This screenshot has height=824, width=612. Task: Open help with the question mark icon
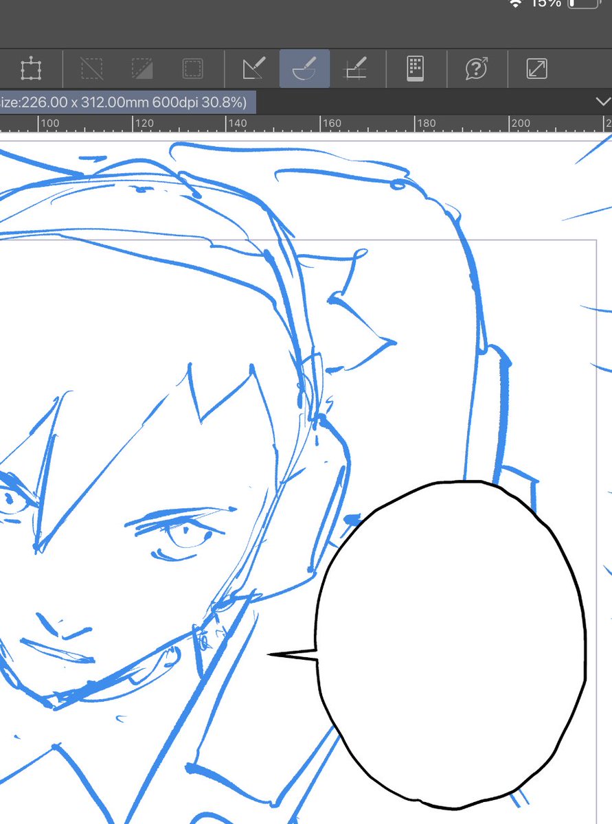click(477, 69)
